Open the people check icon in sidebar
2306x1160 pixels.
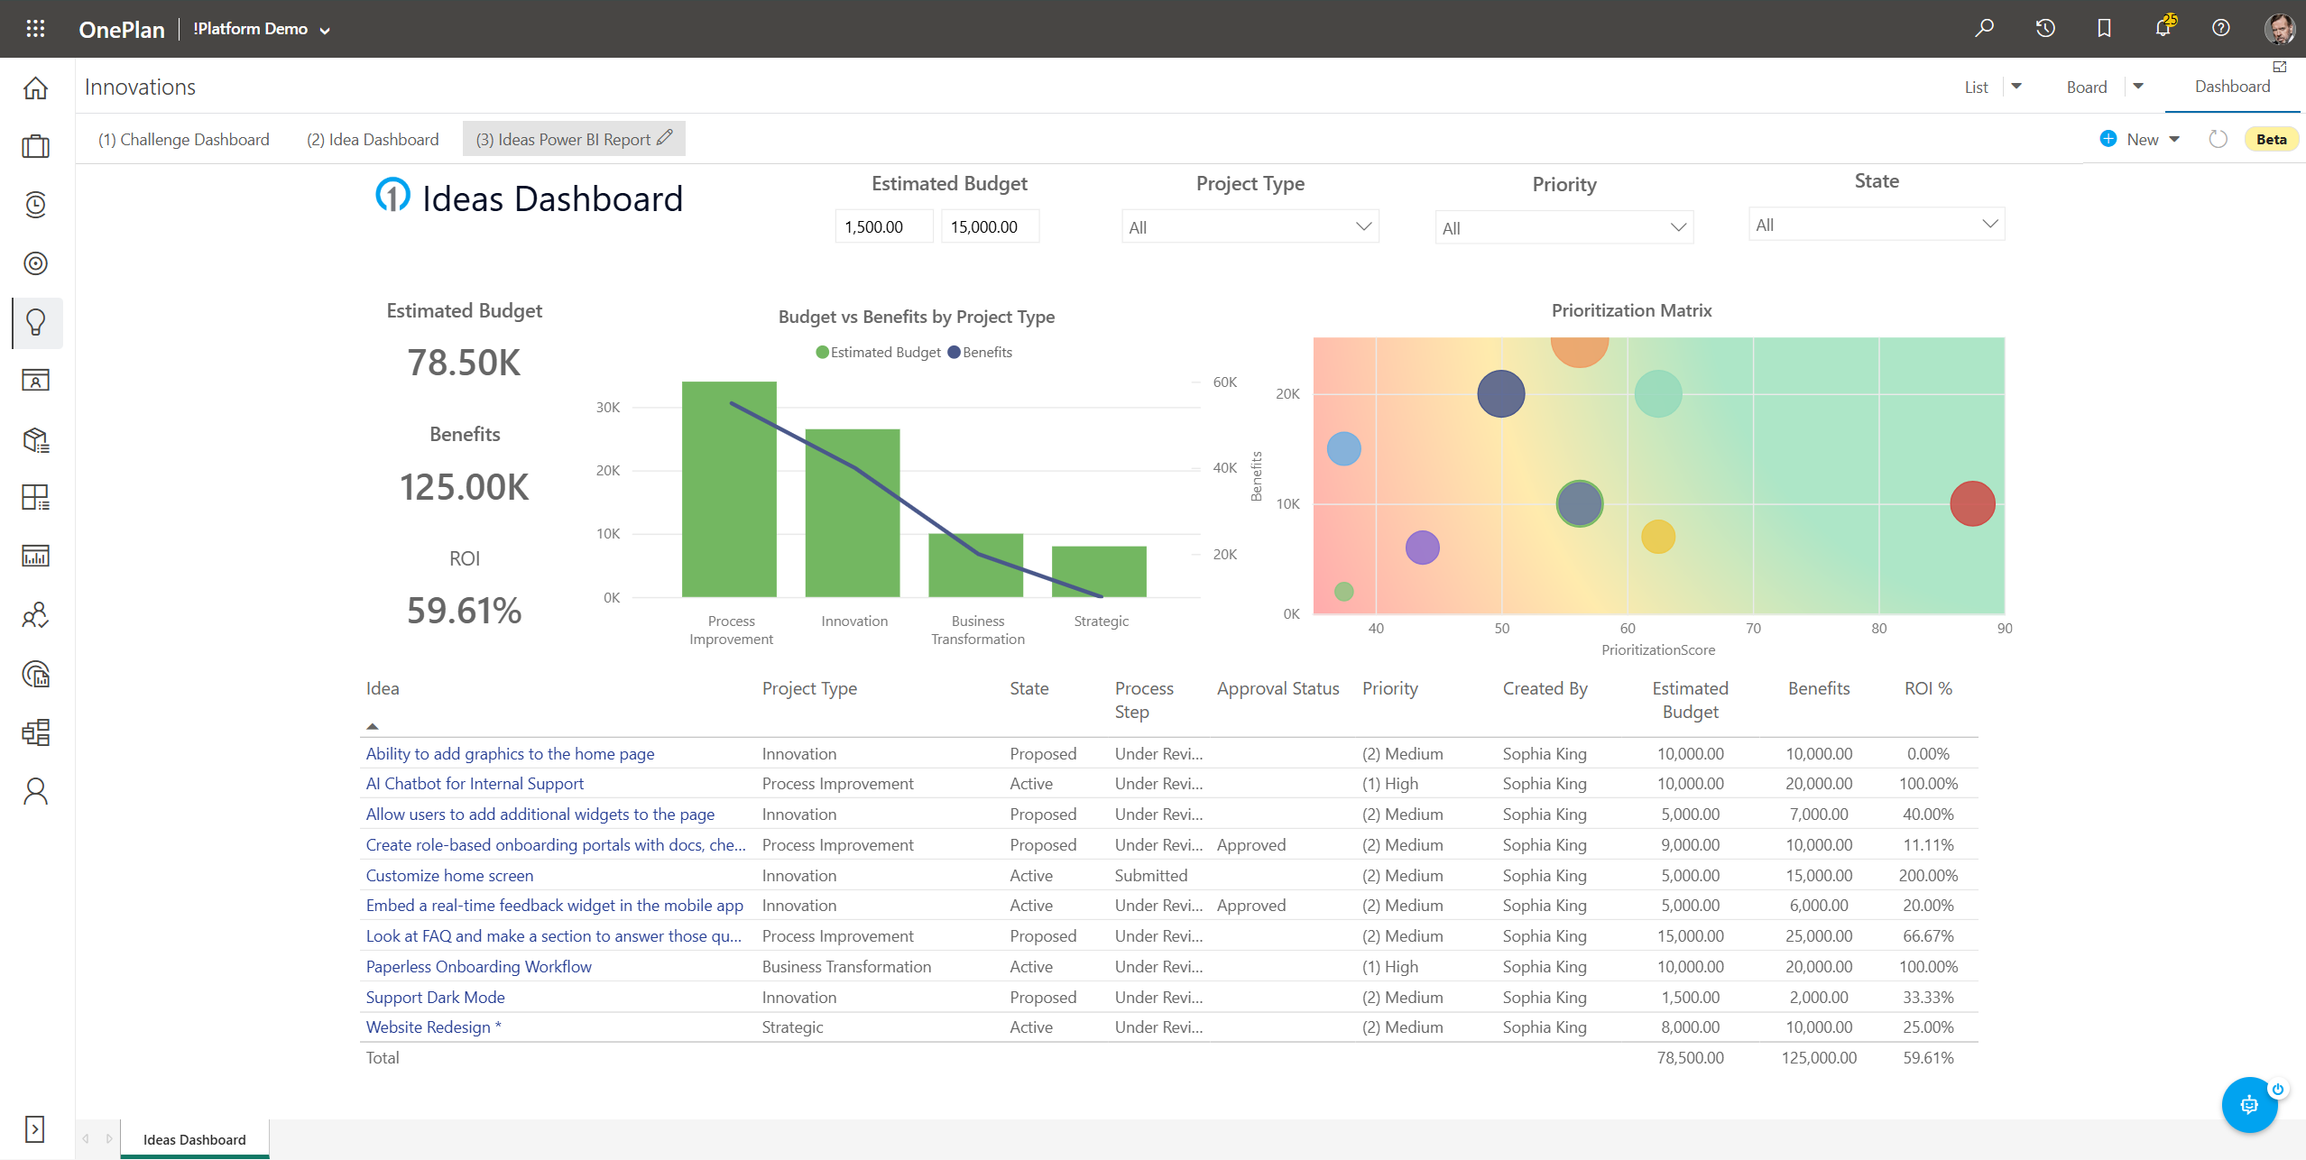coord(36,615)
